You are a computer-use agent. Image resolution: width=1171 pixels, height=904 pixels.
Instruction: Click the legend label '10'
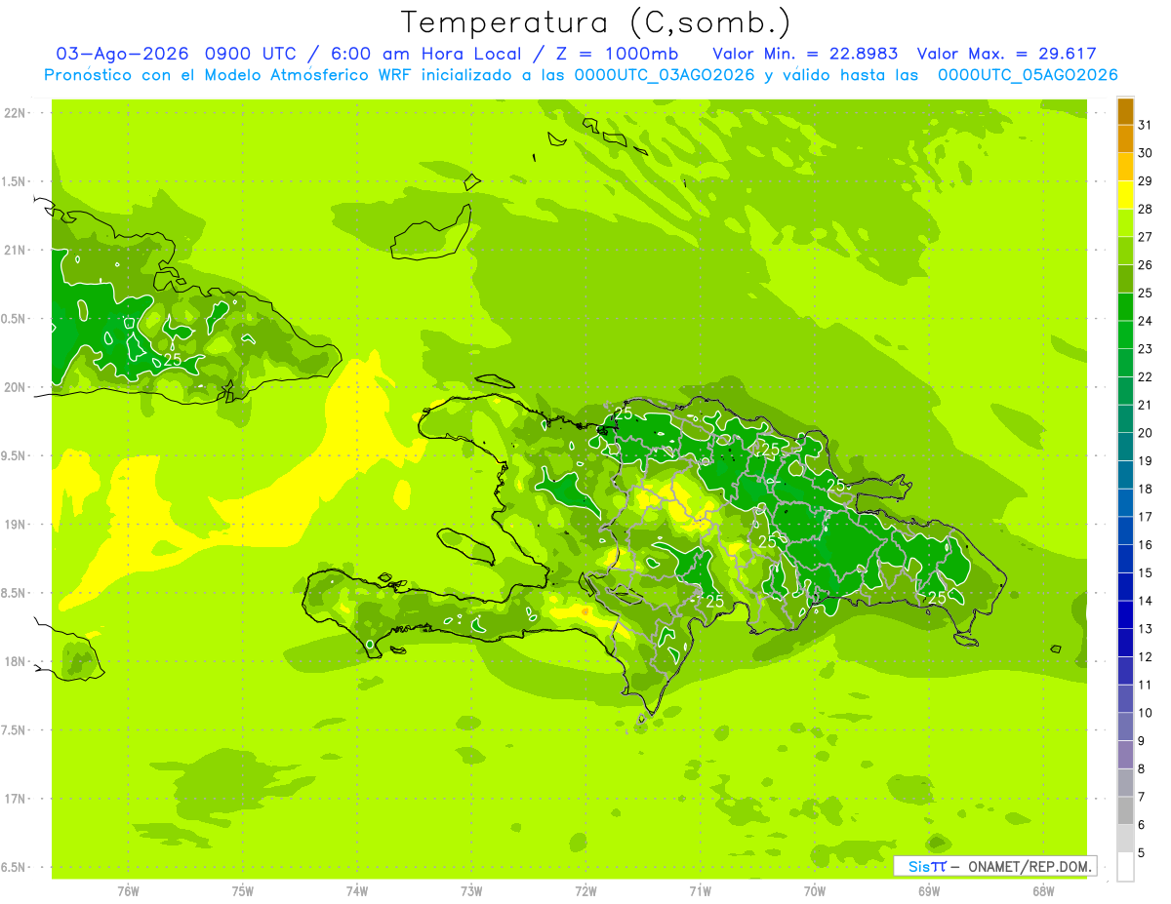coord(1146,713)
